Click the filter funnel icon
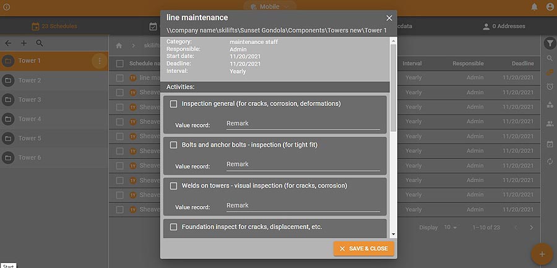Screen dimensions: 557x268 (550, 43)
